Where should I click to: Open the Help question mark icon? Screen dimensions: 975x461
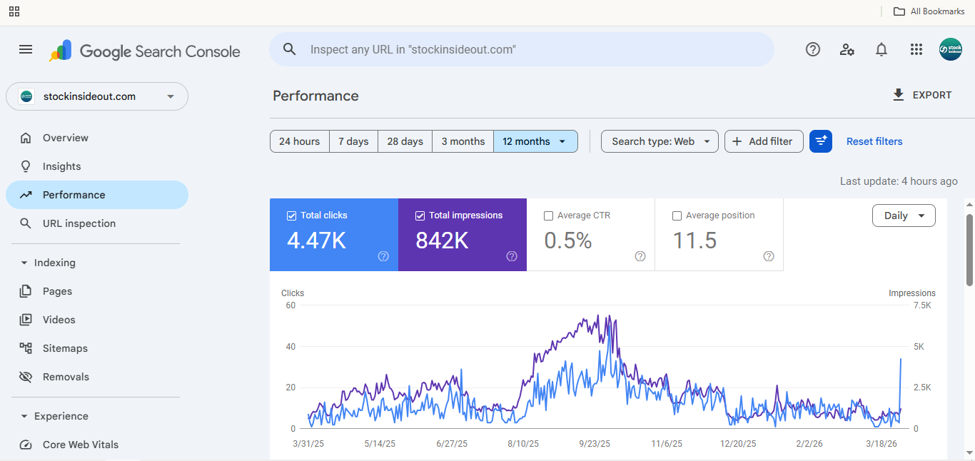tap(813, 49)
